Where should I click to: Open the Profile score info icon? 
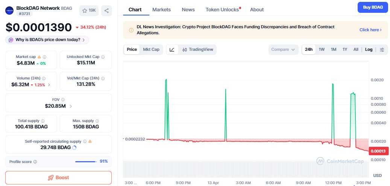click(35, 162)
